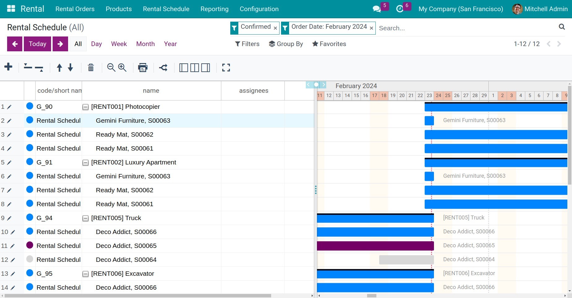Click the plus icon to add a task
Image resolution: width=572 pixels, height=298 pixels.
[8, 67]
